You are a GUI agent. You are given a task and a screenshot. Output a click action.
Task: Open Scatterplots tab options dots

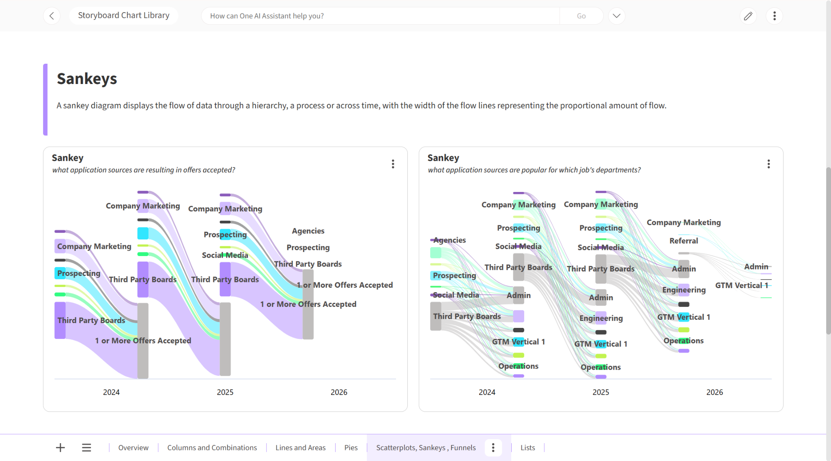pyautogui.click(x=493, y=448)
